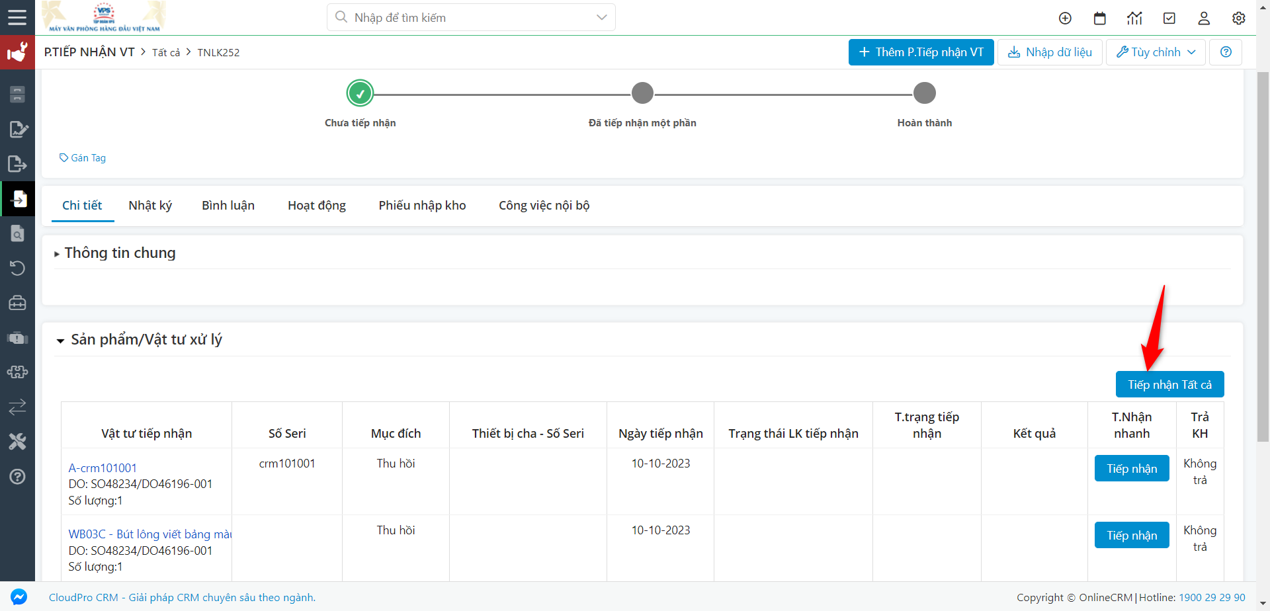1270x611 pixels.
Task: Open the archive box sidebar icon
Action: pyautogui.click(x=17, y=95)
